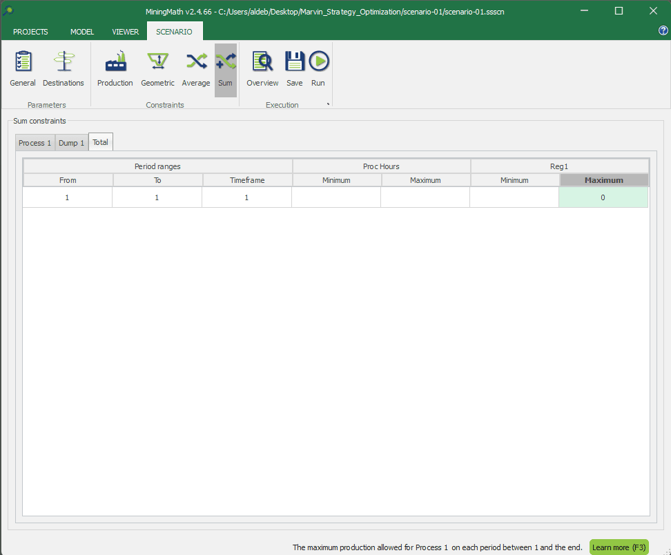Select the Process 1 tab
Image resolution: width=671 pixels, height=555 pixels.
click(x=35, y=143)
